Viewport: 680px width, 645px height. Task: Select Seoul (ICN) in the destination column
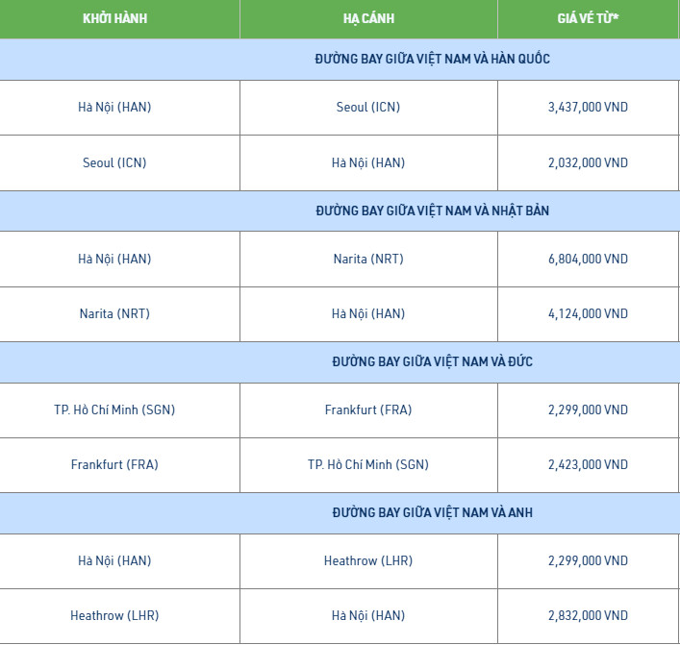[x=368, y=107]
